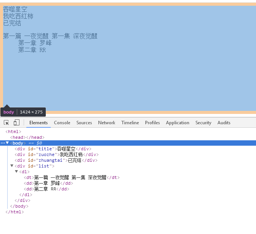256x234 pixels.
Task: Select the Security tab
Action: coord(203,123)
